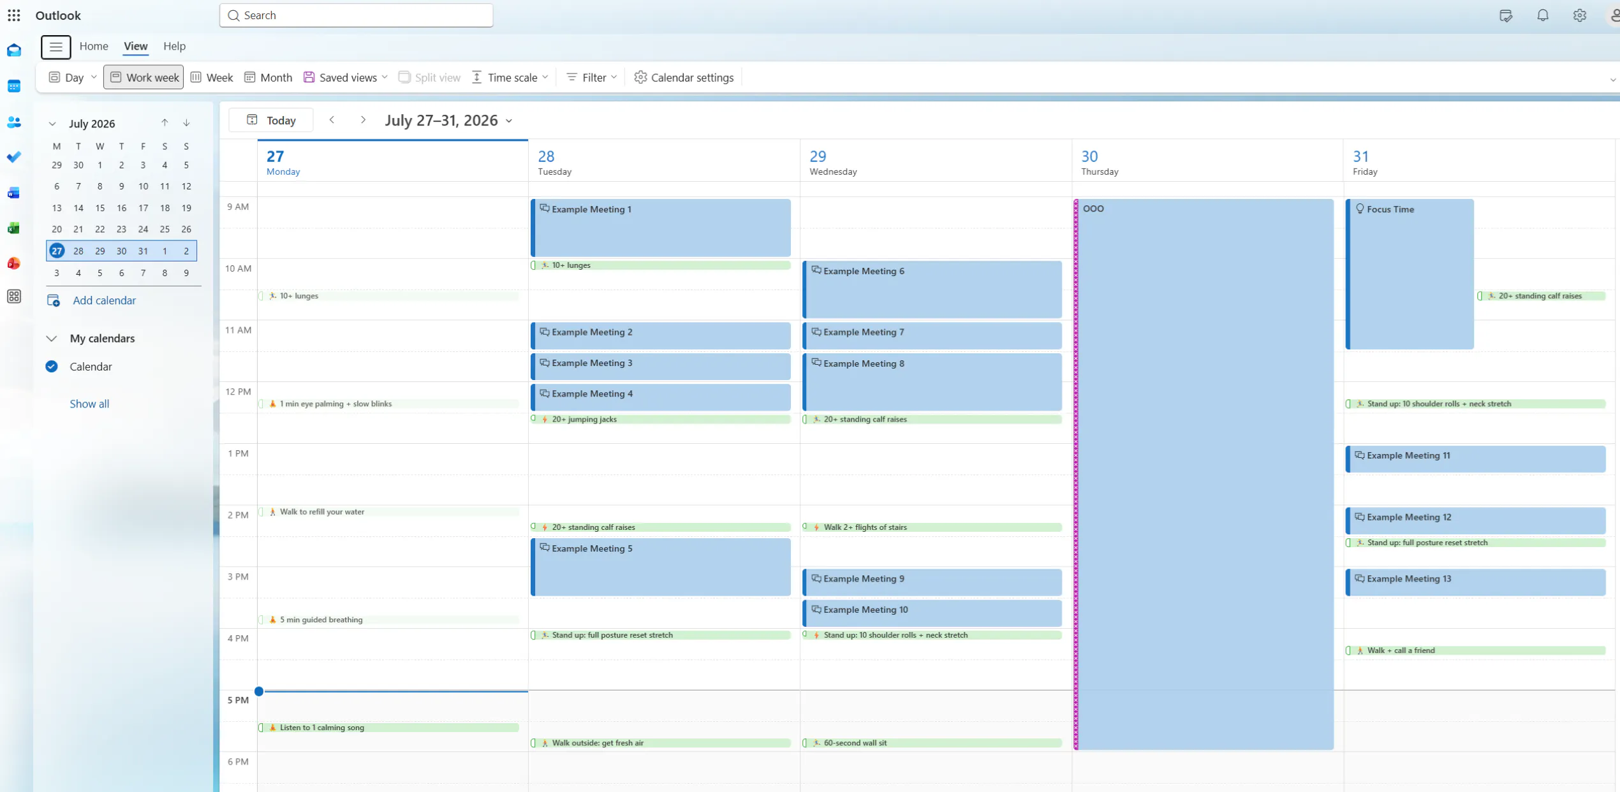
Task: Open Example Meeting 6 event
Action: click(x=932, y=290)
